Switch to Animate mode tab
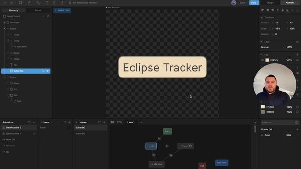Image resolution: width=301 pixels, height=169 pixels. 290,3
